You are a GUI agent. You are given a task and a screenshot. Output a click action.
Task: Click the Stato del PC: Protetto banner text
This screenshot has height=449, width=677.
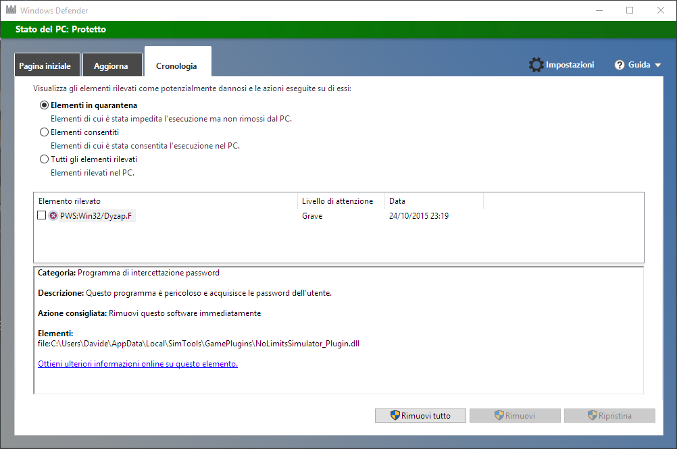(61, 29)
